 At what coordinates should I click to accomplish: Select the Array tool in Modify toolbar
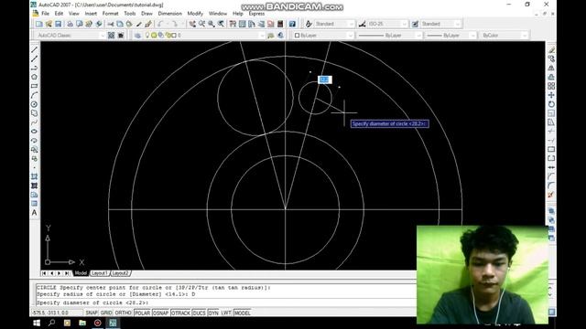coord(551,86)
